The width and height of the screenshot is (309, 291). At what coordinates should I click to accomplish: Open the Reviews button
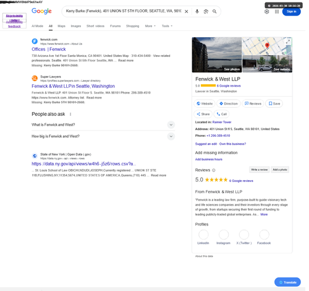tap(253, 103)
